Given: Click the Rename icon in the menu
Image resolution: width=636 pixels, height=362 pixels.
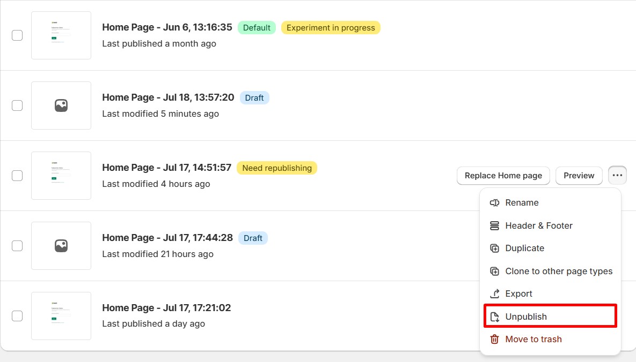Looking at the screenshot, I should coord(495,203).
